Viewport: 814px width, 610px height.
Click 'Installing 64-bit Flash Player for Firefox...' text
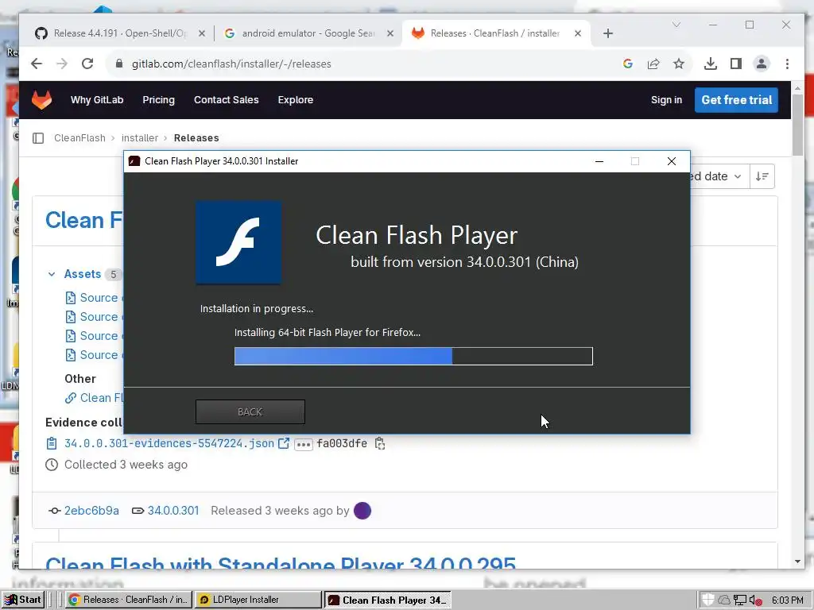(328, 333)
